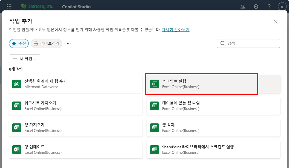Select the 행 가져오기 action
This screenshot has width=289, height=168.
pos(76,128)
